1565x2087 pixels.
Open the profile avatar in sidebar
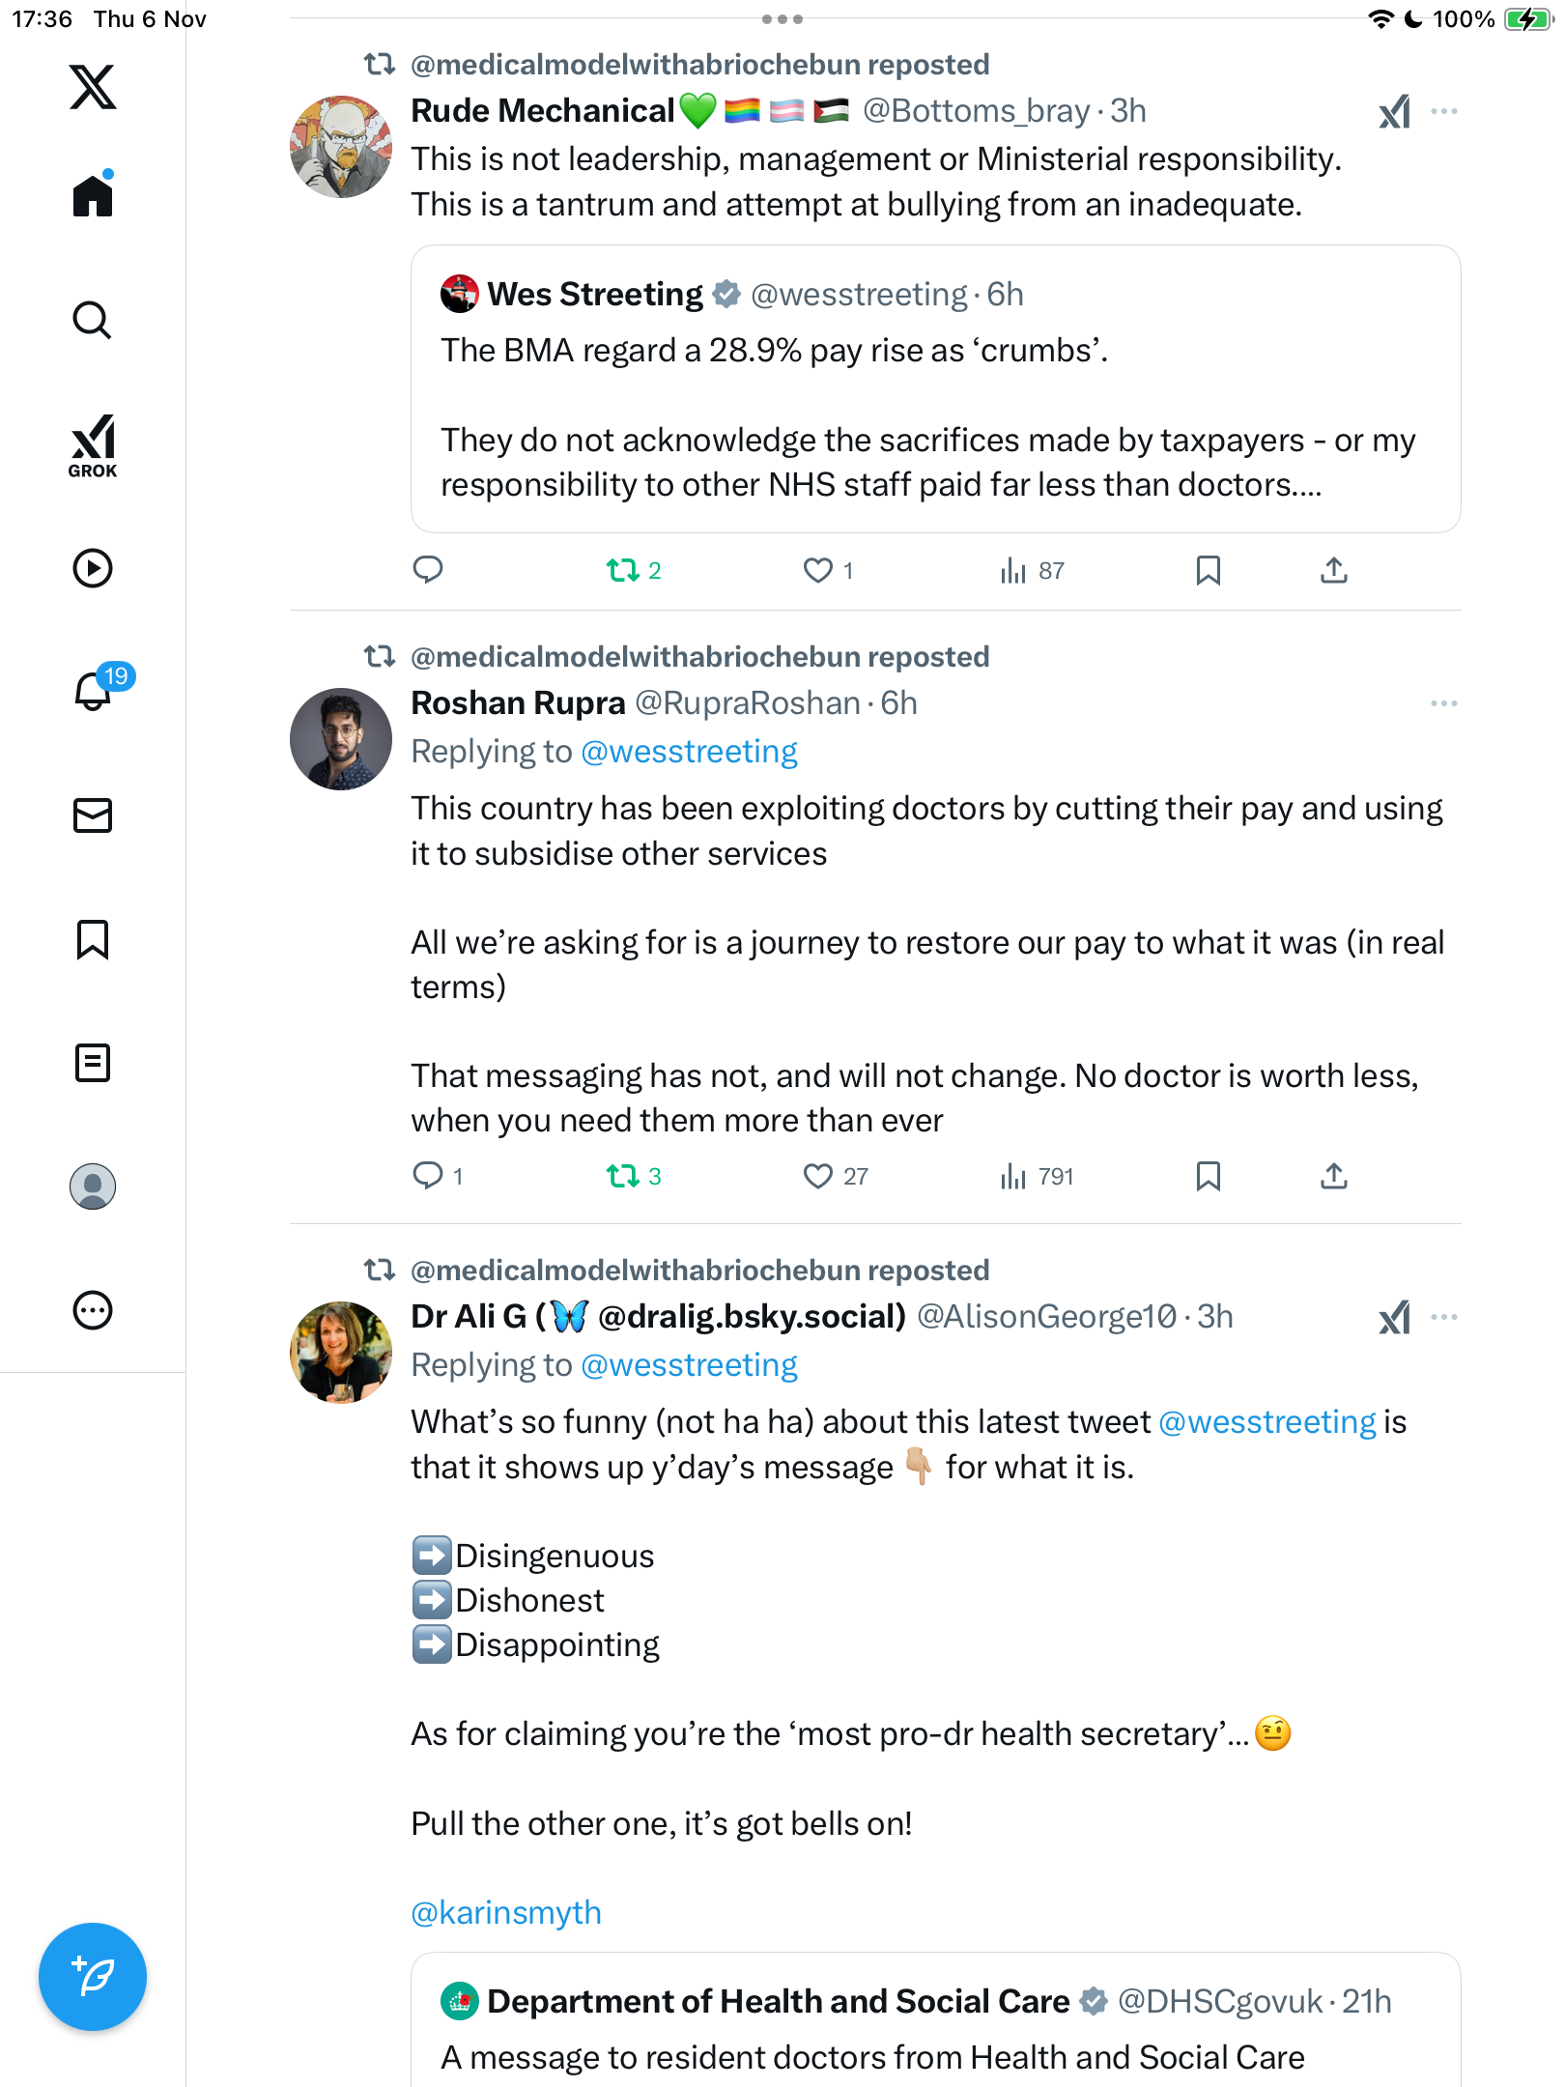pos(93,1186)
